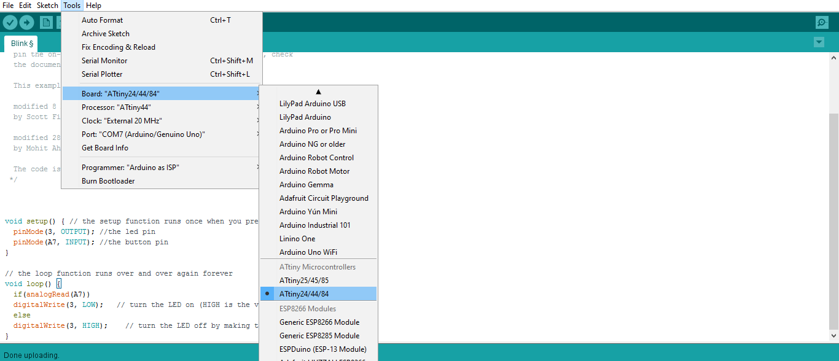Expand the Processor ATtiny44 submenu
The image size is (839, 361).
(x=162, y=107)
